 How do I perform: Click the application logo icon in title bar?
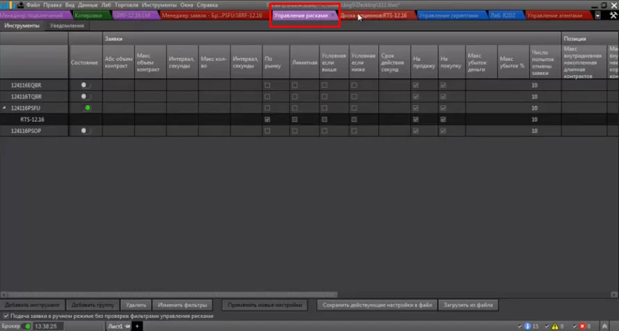tap(8, 5)
